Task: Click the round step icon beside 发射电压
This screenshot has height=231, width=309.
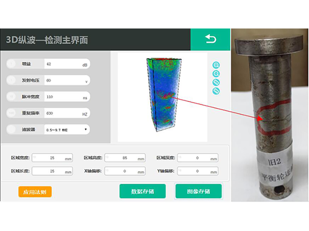Action: pos(12,80)
